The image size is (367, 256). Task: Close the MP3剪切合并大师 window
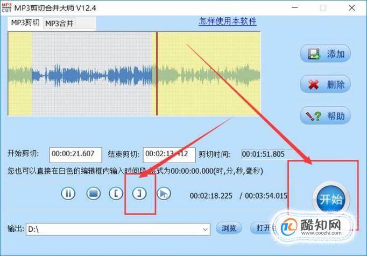point(352,8)
